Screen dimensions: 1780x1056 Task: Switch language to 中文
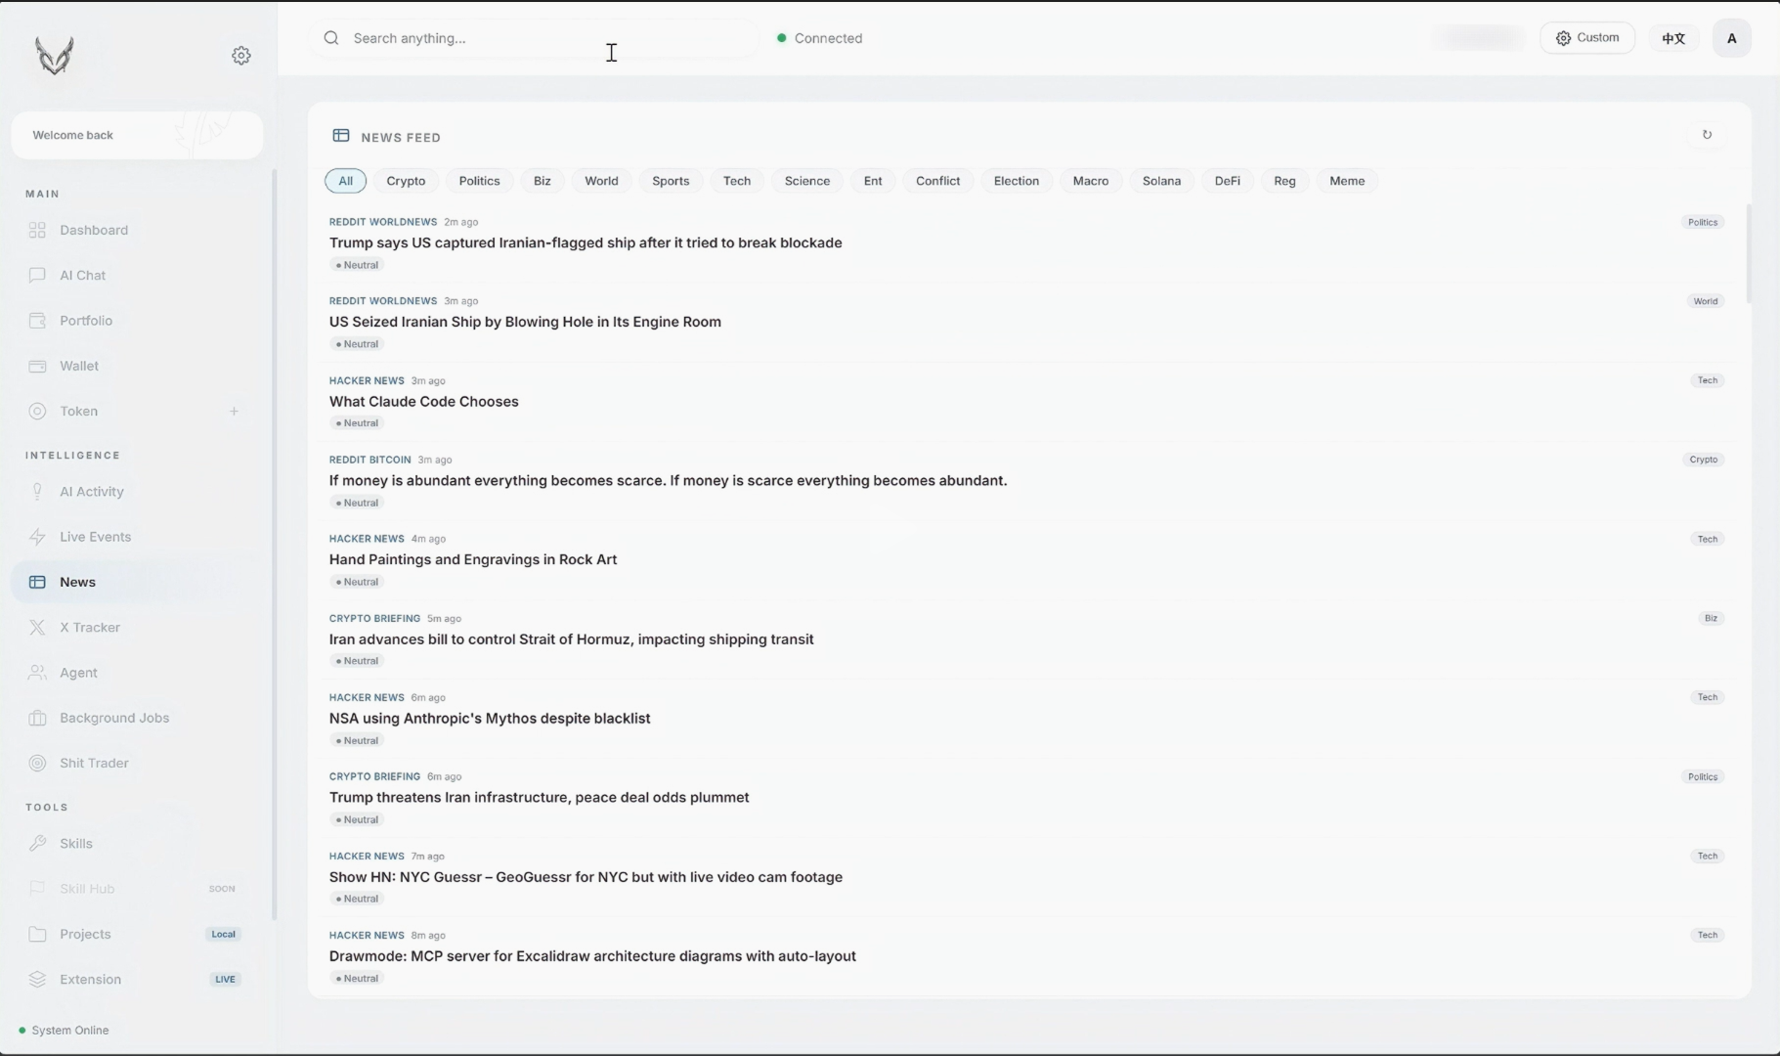point(1673,38)
